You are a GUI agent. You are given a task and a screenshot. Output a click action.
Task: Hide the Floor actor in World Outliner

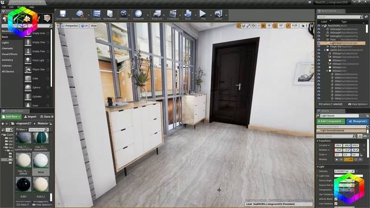click(x=319, y=40)
